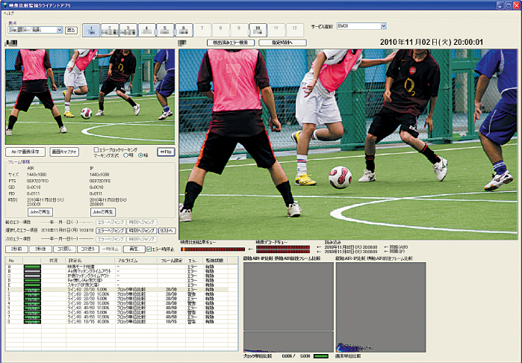Image resolution: width=522 pixels, height=363 pixels.
Task: Advance one frame with コマ送り
Action: 87,249
